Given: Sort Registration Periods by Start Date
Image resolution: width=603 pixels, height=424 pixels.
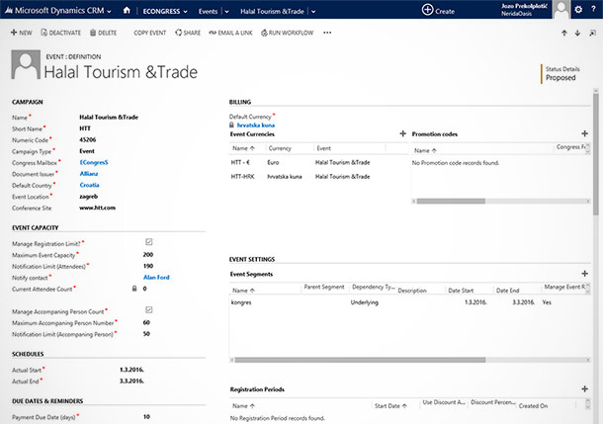Looking at the screenshot, I should point(390,405).
